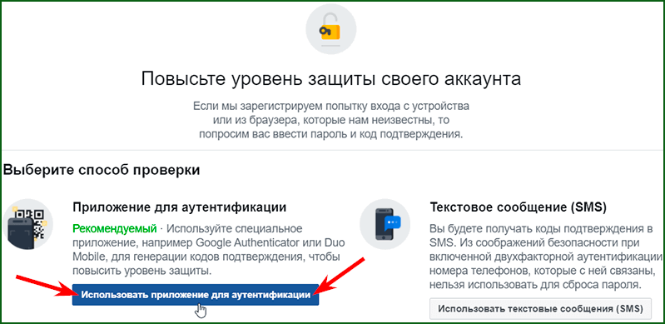Screen dimensions: 665x324
Task: Click the heading 'Повысьте уровень защиты своего аккаунта'
Action: (330, 79)
